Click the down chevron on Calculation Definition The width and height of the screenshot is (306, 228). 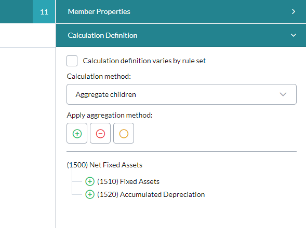coord(294,35)
